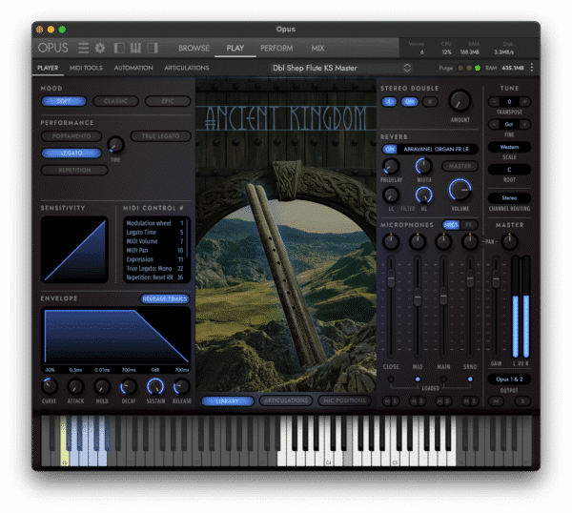Click the envelope Attack knob
The height and width of the screenshot is (513, 572).
(x=75, y=387)
